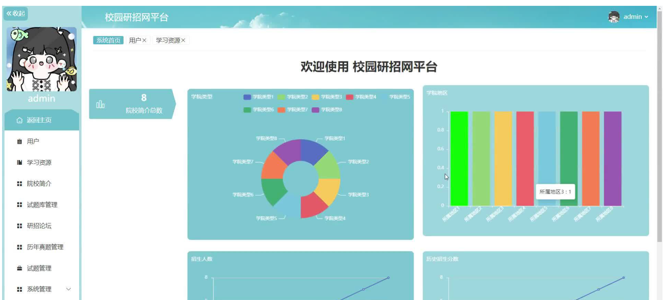This screenshot has height=300, width=668.
Task: Click the grid icon beside 系统管理
Action: (x=20, y=289)
